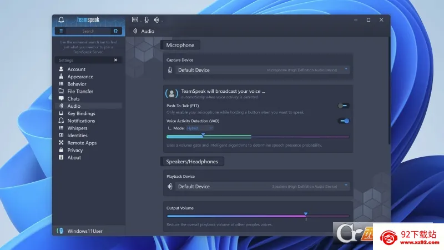Click the Windows11User status icon at bottom
The image size is (444, 250).
pyautogui.click(x=60, y=231)
